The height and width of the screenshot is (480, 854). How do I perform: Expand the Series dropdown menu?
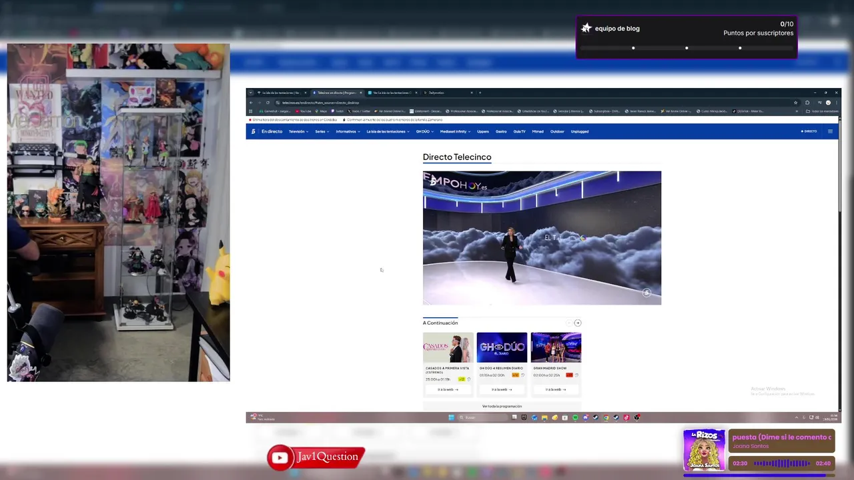pyautogui.click(x=322, y=131)
